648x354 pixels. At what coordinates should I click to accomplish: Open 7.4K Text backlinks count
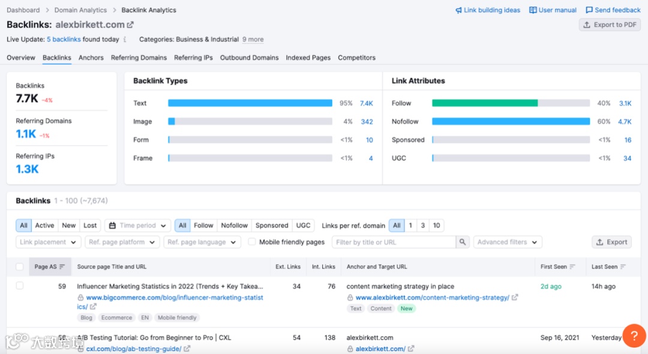click(366, 104)
